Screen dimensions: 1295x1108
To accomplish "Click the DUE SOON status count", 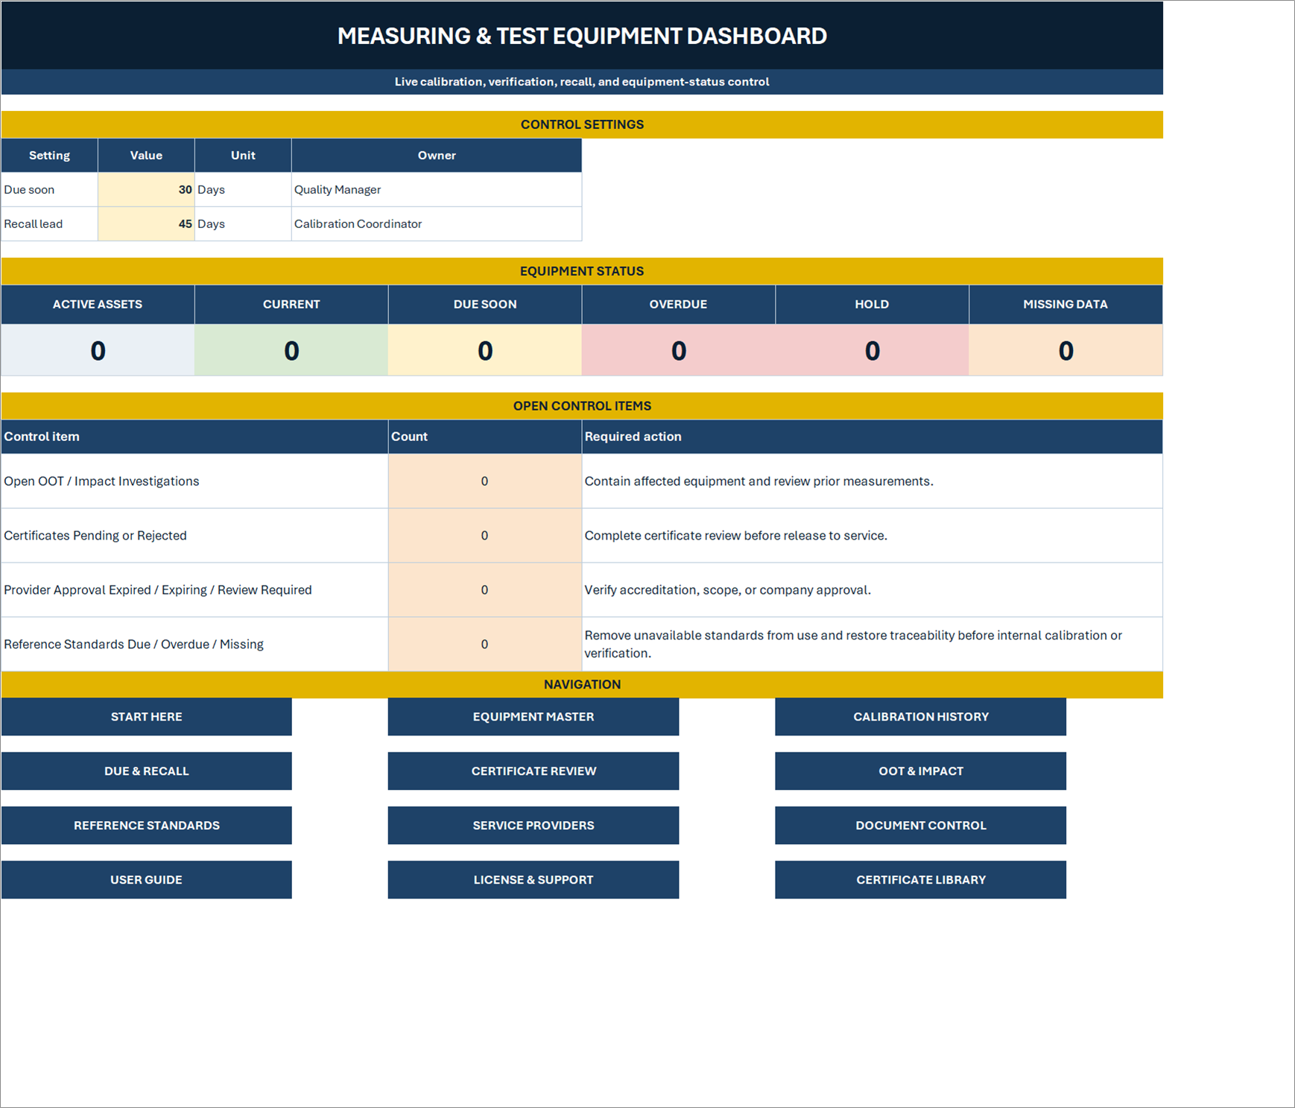I will pos(485,350).
